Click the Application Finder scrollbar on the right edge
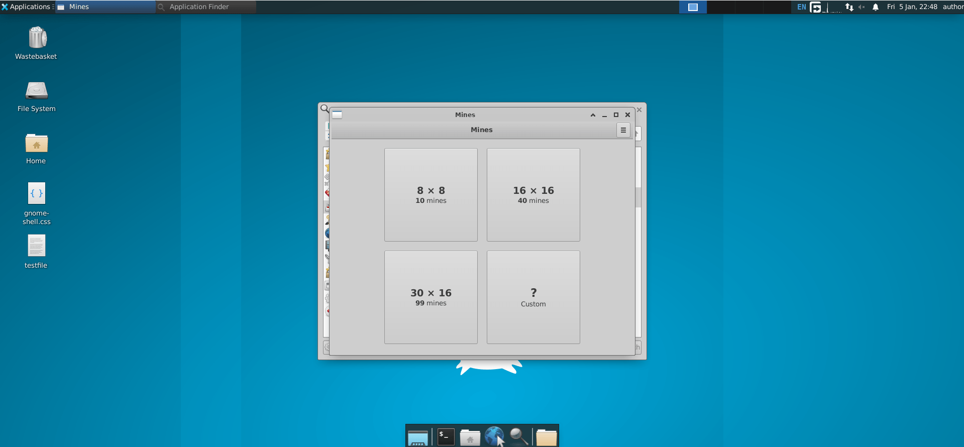Screen dimensions: 964x447 coord(638,197)
